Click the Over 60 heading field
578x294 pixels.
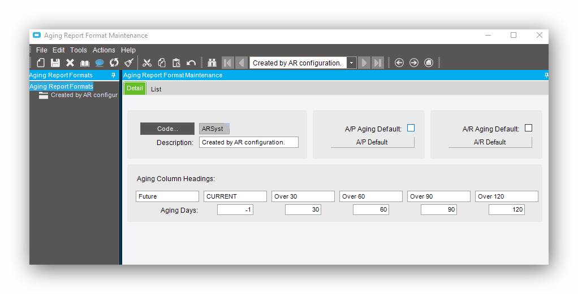(x=371, y=196)
